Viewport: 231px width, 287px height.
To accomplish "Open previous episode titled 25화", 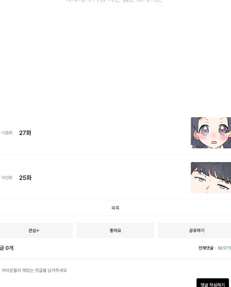I will 25,177.
